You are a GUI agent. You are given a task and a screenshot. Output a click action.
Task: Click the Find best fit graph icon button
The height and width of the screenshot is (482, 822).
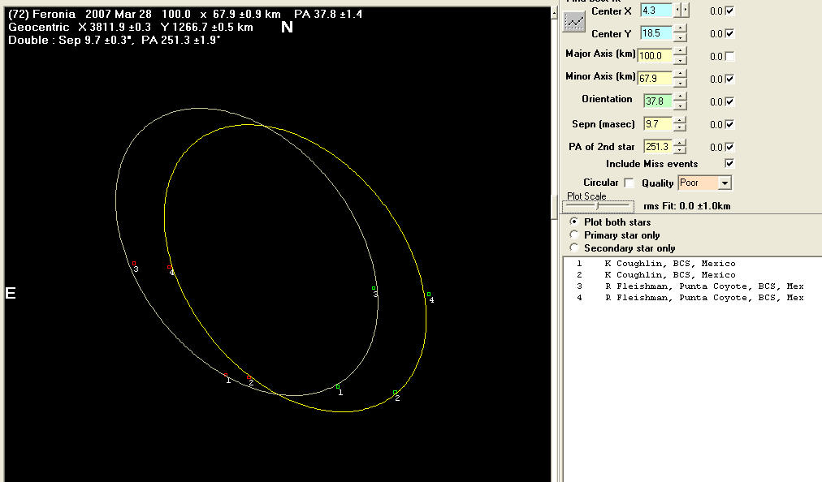click(573, 21)
